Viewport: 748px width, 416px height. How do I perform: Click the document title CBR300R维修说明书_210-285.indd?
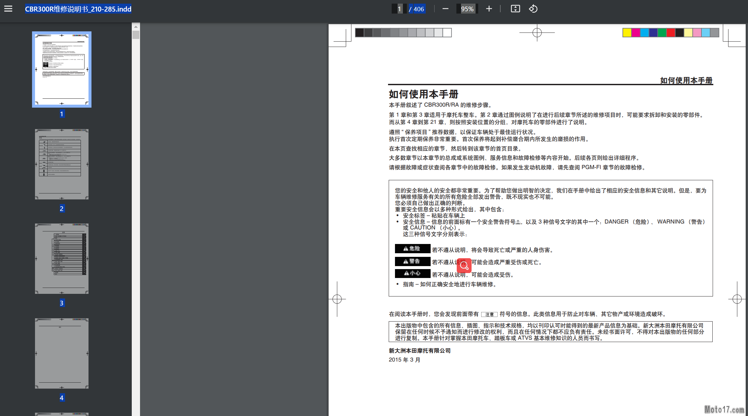(78, 9)
